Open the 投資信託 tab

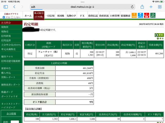pos(93,16)
